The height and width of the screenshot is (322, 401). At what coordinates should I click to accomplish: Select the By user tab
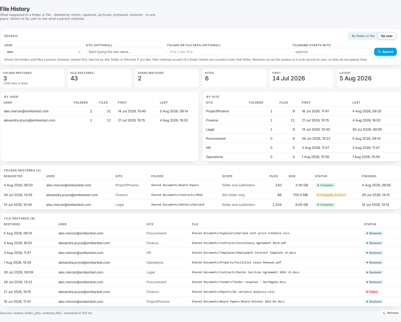(387, 36)
